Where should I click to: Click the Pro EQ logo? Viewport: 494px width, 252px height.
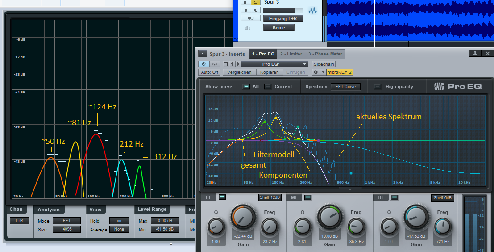click(458, 86)
